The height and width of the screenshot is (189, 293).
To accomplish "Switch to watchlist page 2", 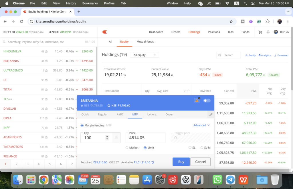I will coord(16,164).
